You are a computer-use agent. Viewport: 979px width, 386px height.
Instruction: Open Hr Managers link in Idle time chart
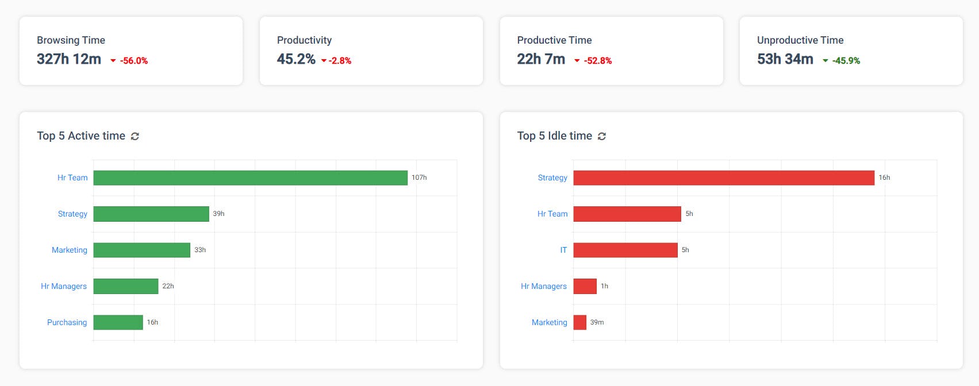544,286
